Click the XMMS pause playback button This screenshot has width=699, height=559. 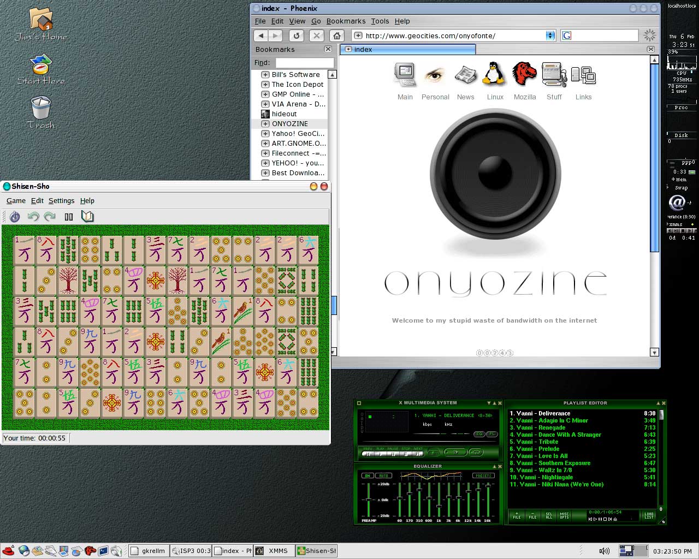[x=393, y=454]
